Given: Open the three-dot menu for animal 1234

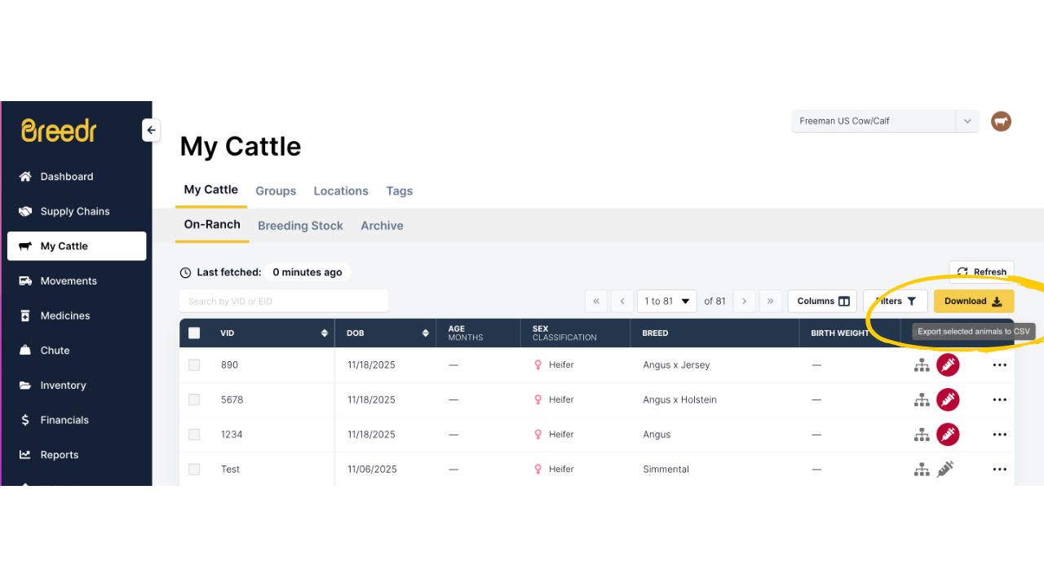Looking at the screenshot, I should 999,435.
